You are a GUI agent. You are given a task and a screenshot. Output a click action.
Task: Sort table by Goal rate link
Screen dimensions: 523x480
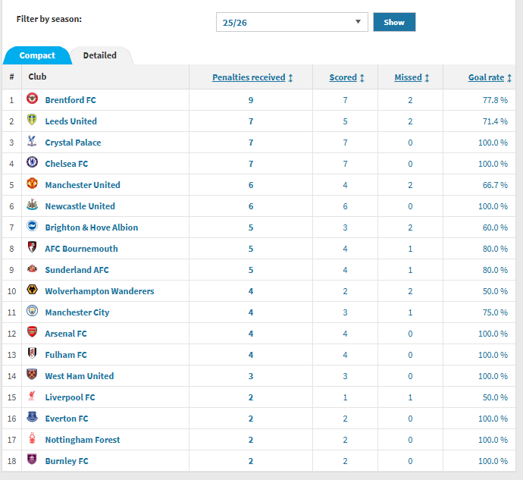[486, 77]
